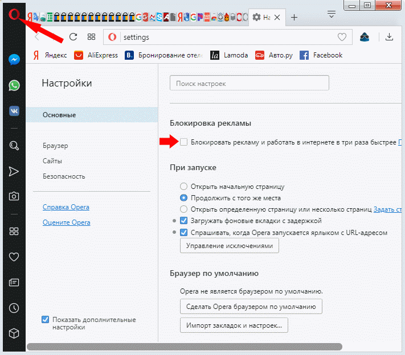Image resolution: width=405 pixels, height=355 pixels.
Task: Select Открыть определенную страницу radio
Action: click(183, 209)
